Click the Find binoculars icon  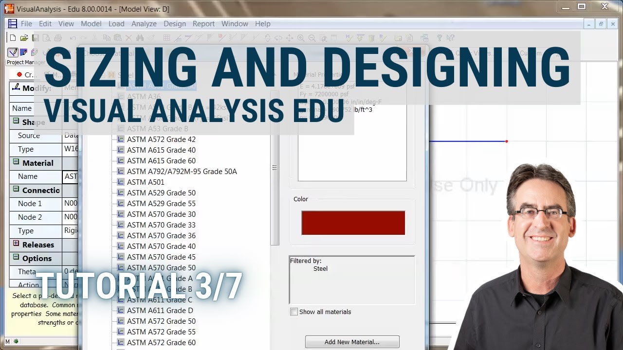pyautogui.click(x=140, y=38)
